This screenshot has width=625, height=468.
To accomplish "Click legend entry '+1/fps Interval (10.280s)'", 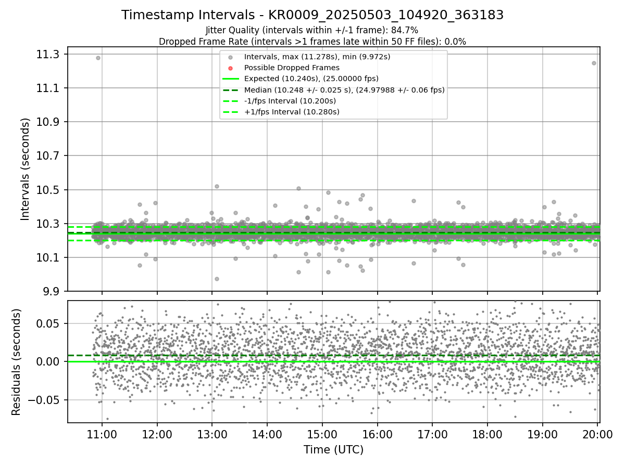I will click(x=292, y=112).
